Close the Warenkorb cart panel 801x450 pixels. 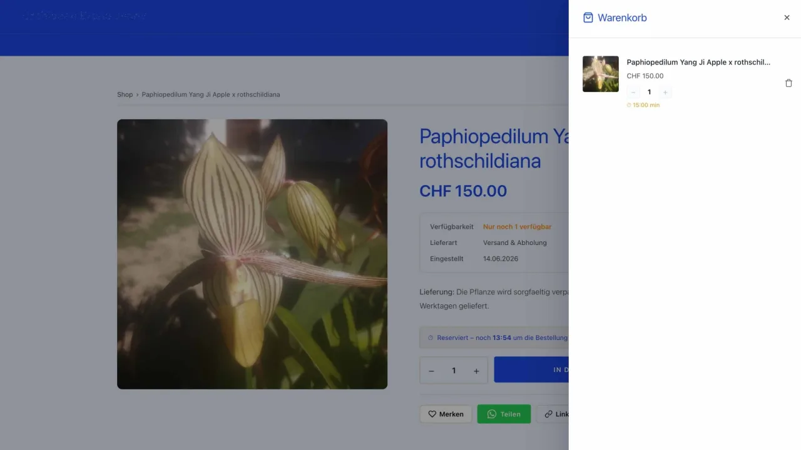787,17
